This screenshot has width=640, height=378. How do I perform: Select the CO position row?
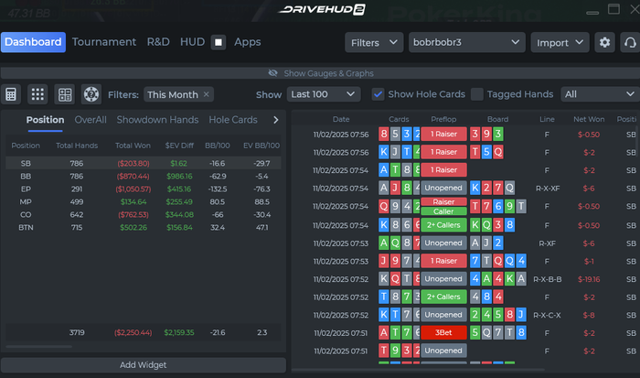tap(144, 214)
